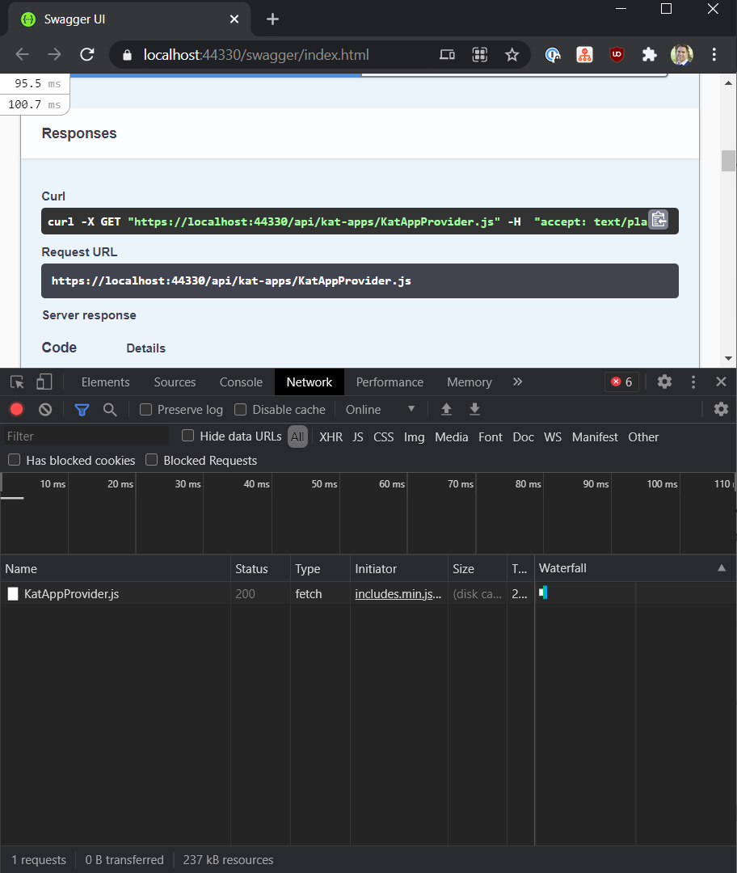Screen dimensions: 737x873
Task: Close the DevTools panel
Action: (x=721, y=382)
